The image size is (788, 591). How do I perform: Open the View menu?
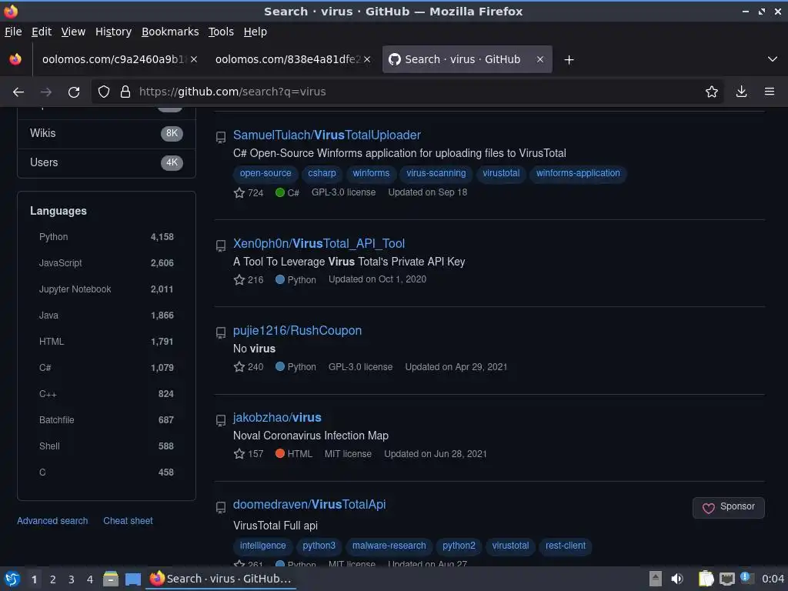click(x=73, y=32)
